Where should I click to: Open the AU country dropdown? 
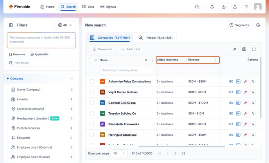[x=65, y=25]
